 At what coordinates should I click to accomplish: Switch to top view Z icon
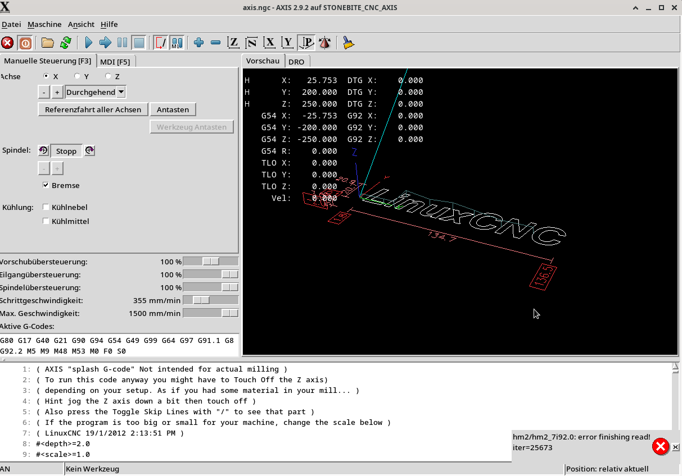(x=233, y=43)
